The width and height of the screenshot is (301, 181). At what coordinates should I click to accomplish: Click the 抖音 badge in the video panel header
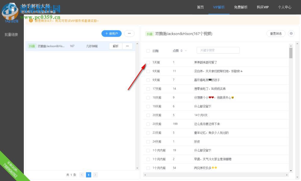pos(150,34)
